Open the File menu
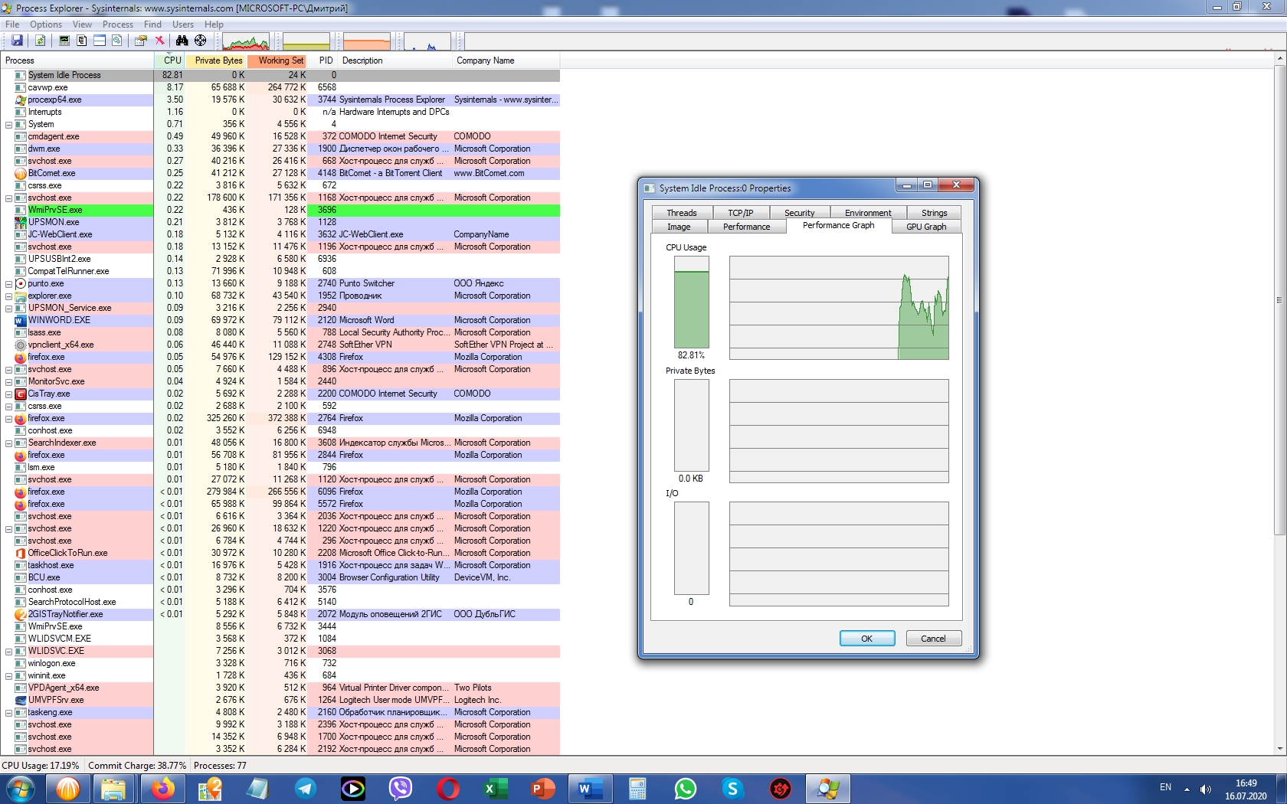The height and width of the screenshot is (804, 1287). [x=12, y=25]
